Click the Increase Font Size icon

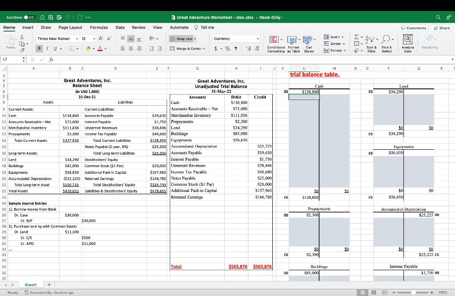[x=101, y=39]
